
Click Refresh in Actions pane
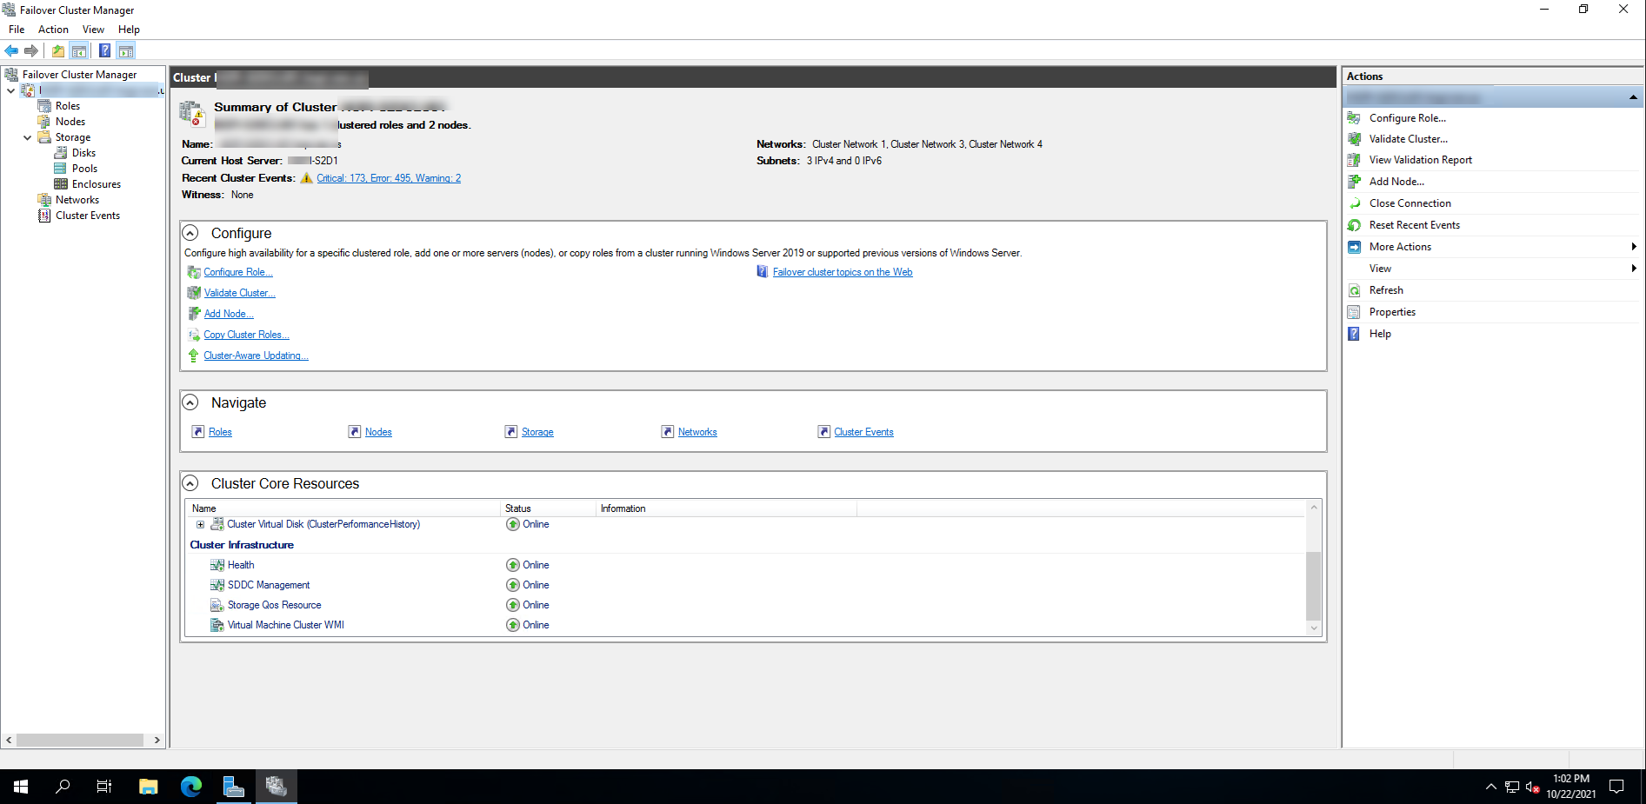pos(1386,290)
